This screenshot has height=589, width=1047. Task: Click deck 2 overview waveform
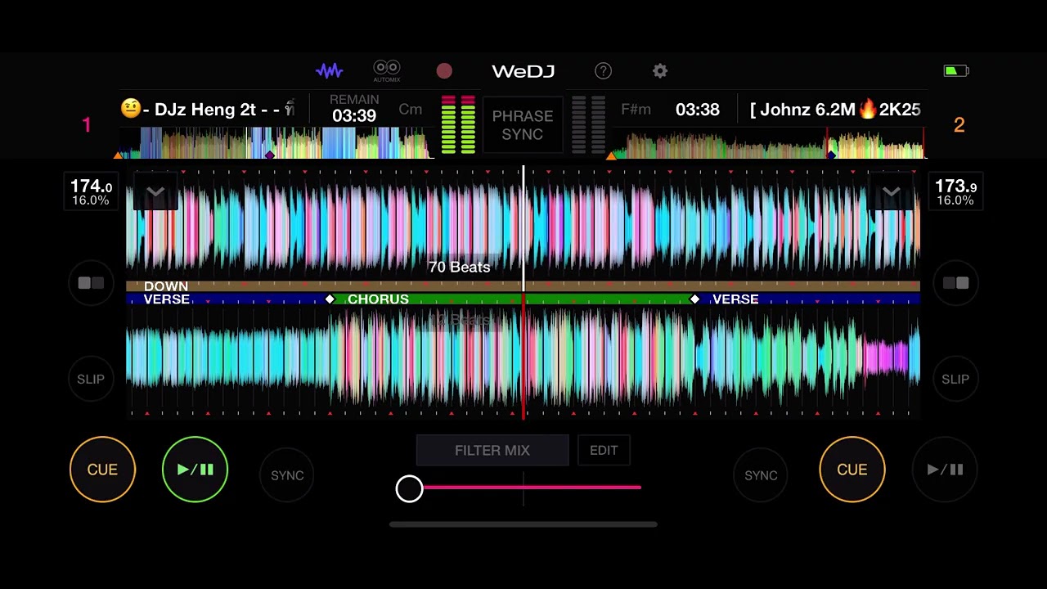pyautogui.click(x=769, y=142)
